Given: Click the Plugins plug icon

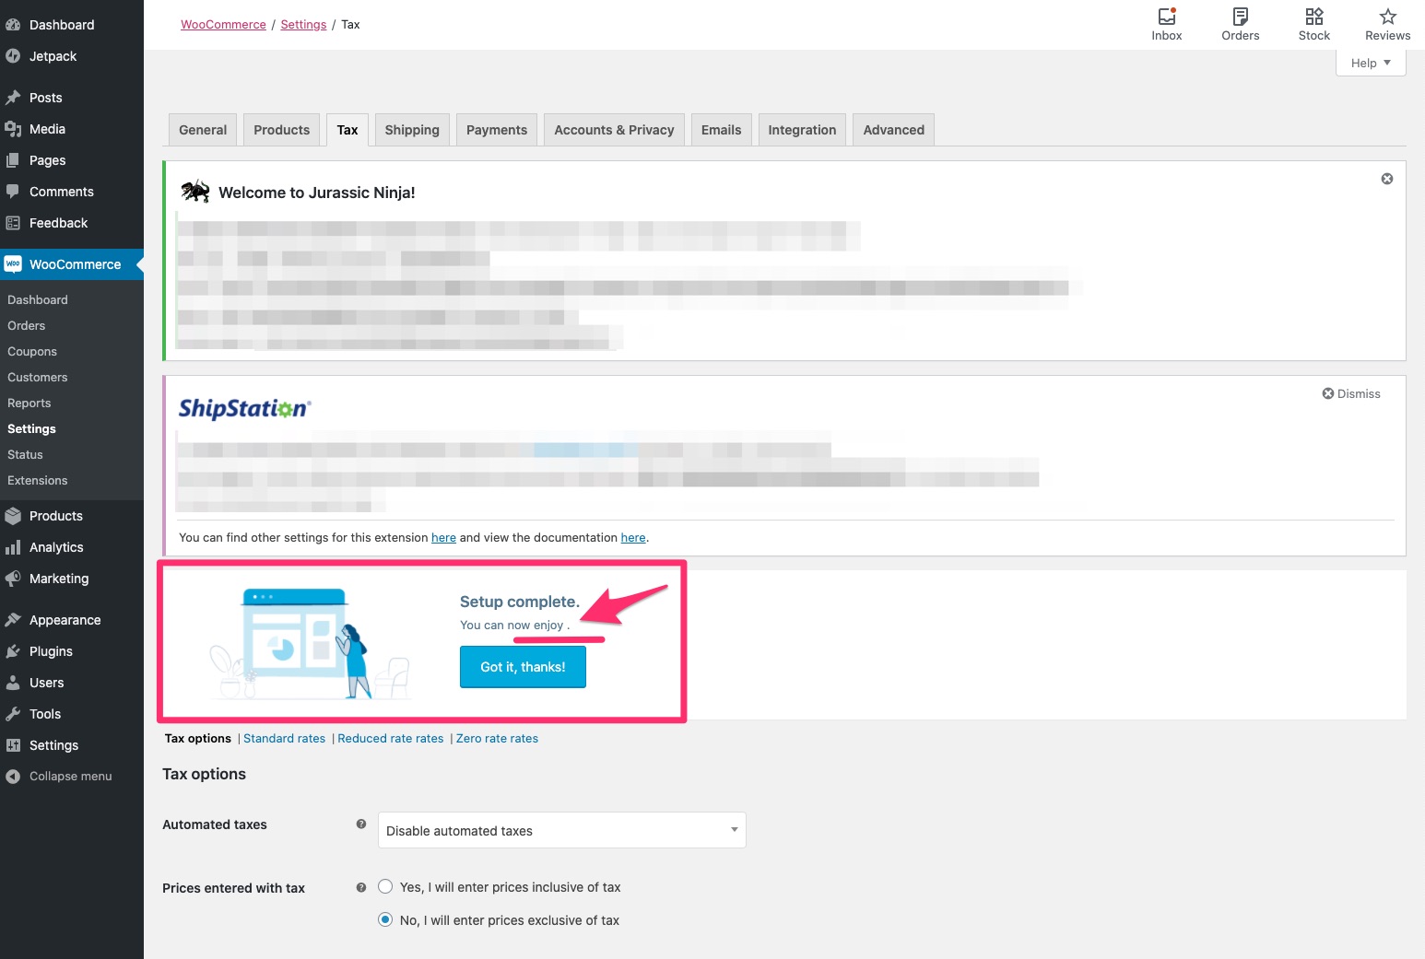Looking at the screenshot, I should click(13, 651).
